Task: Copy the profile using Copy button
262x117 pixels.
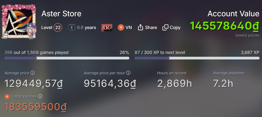Action: (171, 27)
